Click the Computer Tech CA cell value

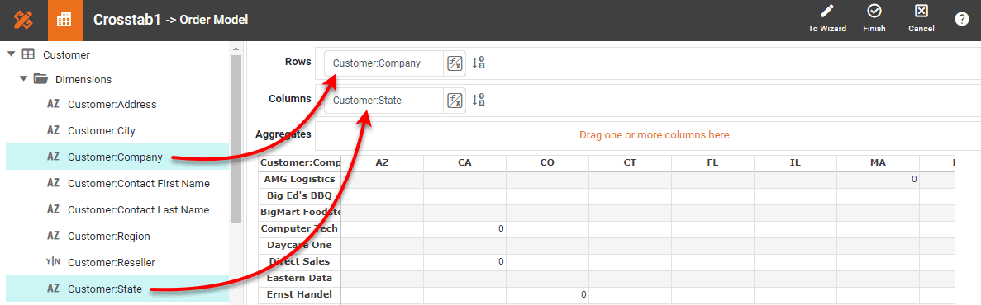coord(464,228)
